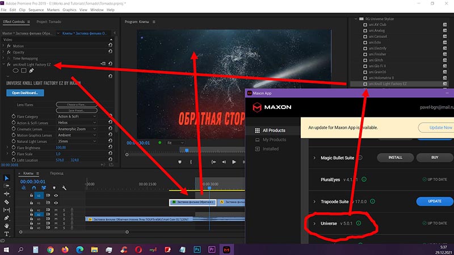The height and width of the screenshot is (255, 454).
Task: Click Add Marker in Program monitor
Action: 180,162
